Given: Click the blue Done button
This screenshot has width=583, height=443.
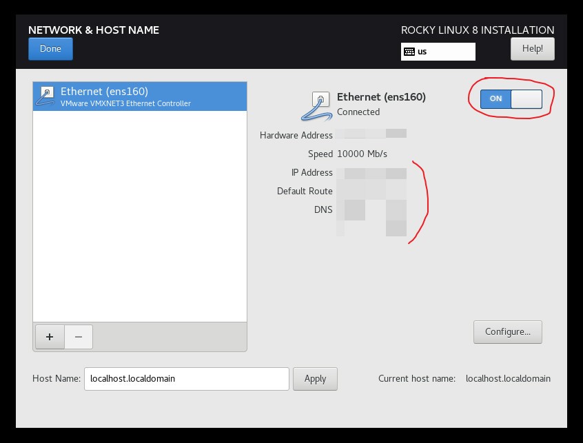Looking at the screenshot, I should [50, 49].
